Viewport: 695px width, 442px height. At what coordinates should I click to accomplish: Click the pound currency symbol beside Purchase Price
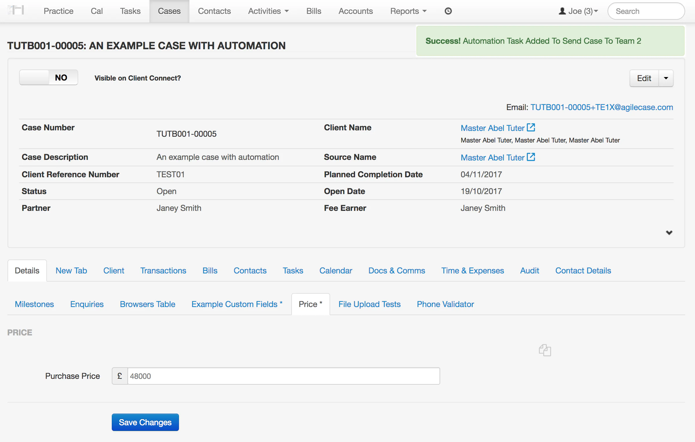tap(119, 376)
